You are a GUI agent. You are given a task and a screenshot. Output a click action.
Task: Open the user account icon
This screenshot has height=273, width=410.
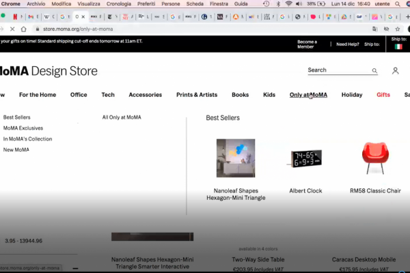[x=395, y=70]
